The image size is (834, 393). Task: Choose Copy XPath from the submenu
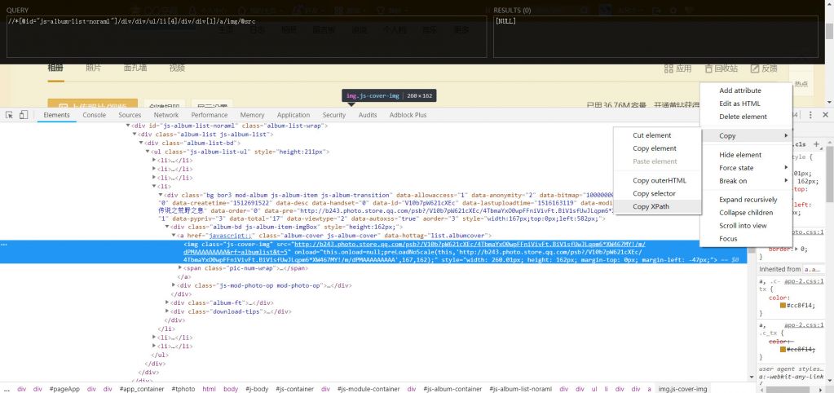click(x=652, y=207)
